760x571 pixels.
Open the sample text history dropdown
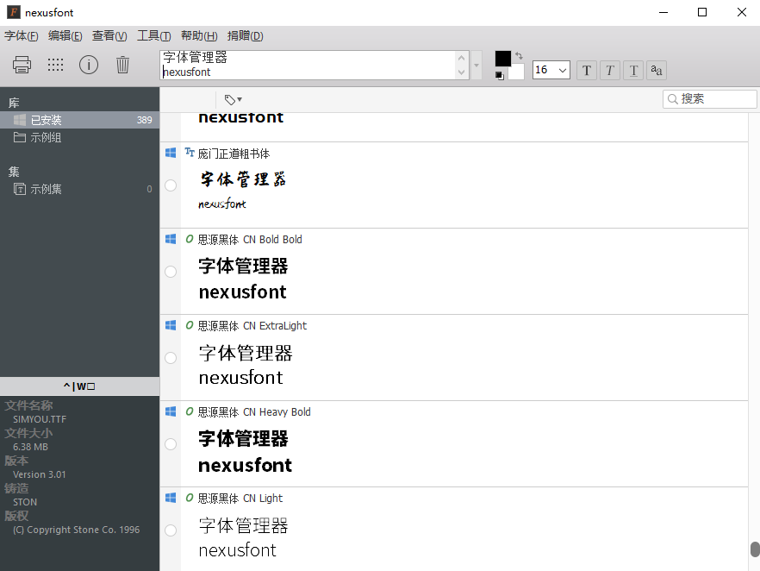[477, 65]
